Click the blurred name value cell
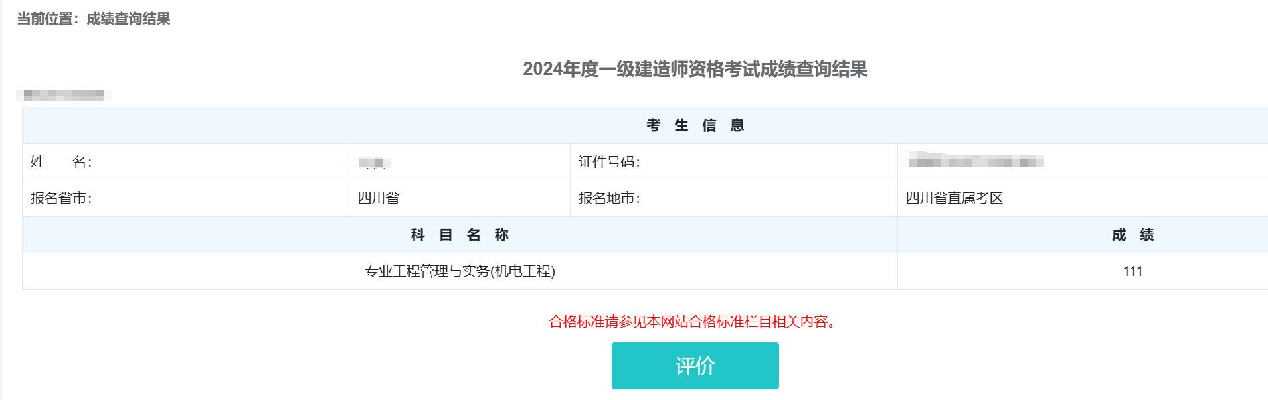Image resolution: width=1268 pixels, height=400 pixels. pyautogui.click(x=460, y=162)
